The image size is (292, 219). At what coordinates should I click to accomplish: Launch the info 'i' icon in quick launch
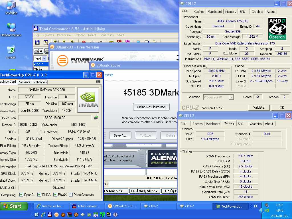pos(76,215)
